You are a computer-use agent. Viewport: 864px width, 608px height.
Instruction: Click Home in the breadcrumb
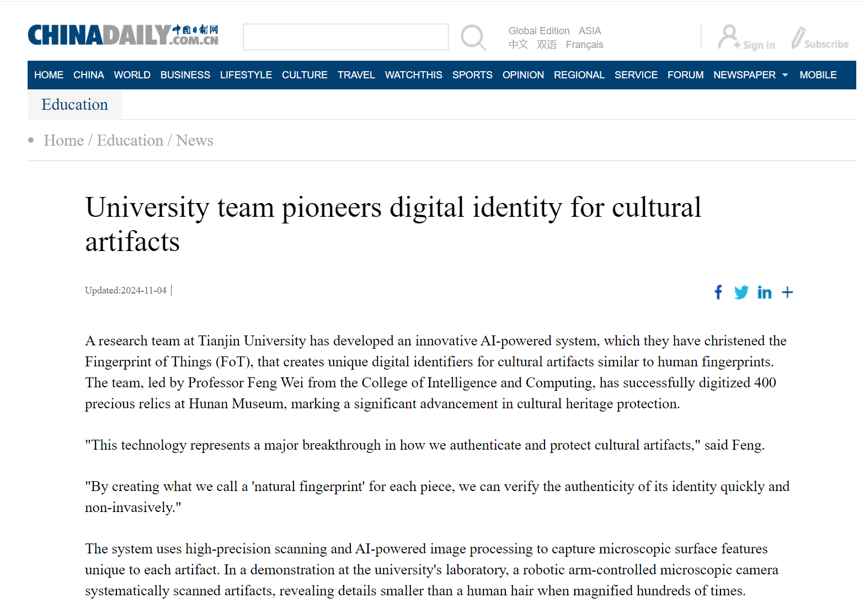click(64, 141)
